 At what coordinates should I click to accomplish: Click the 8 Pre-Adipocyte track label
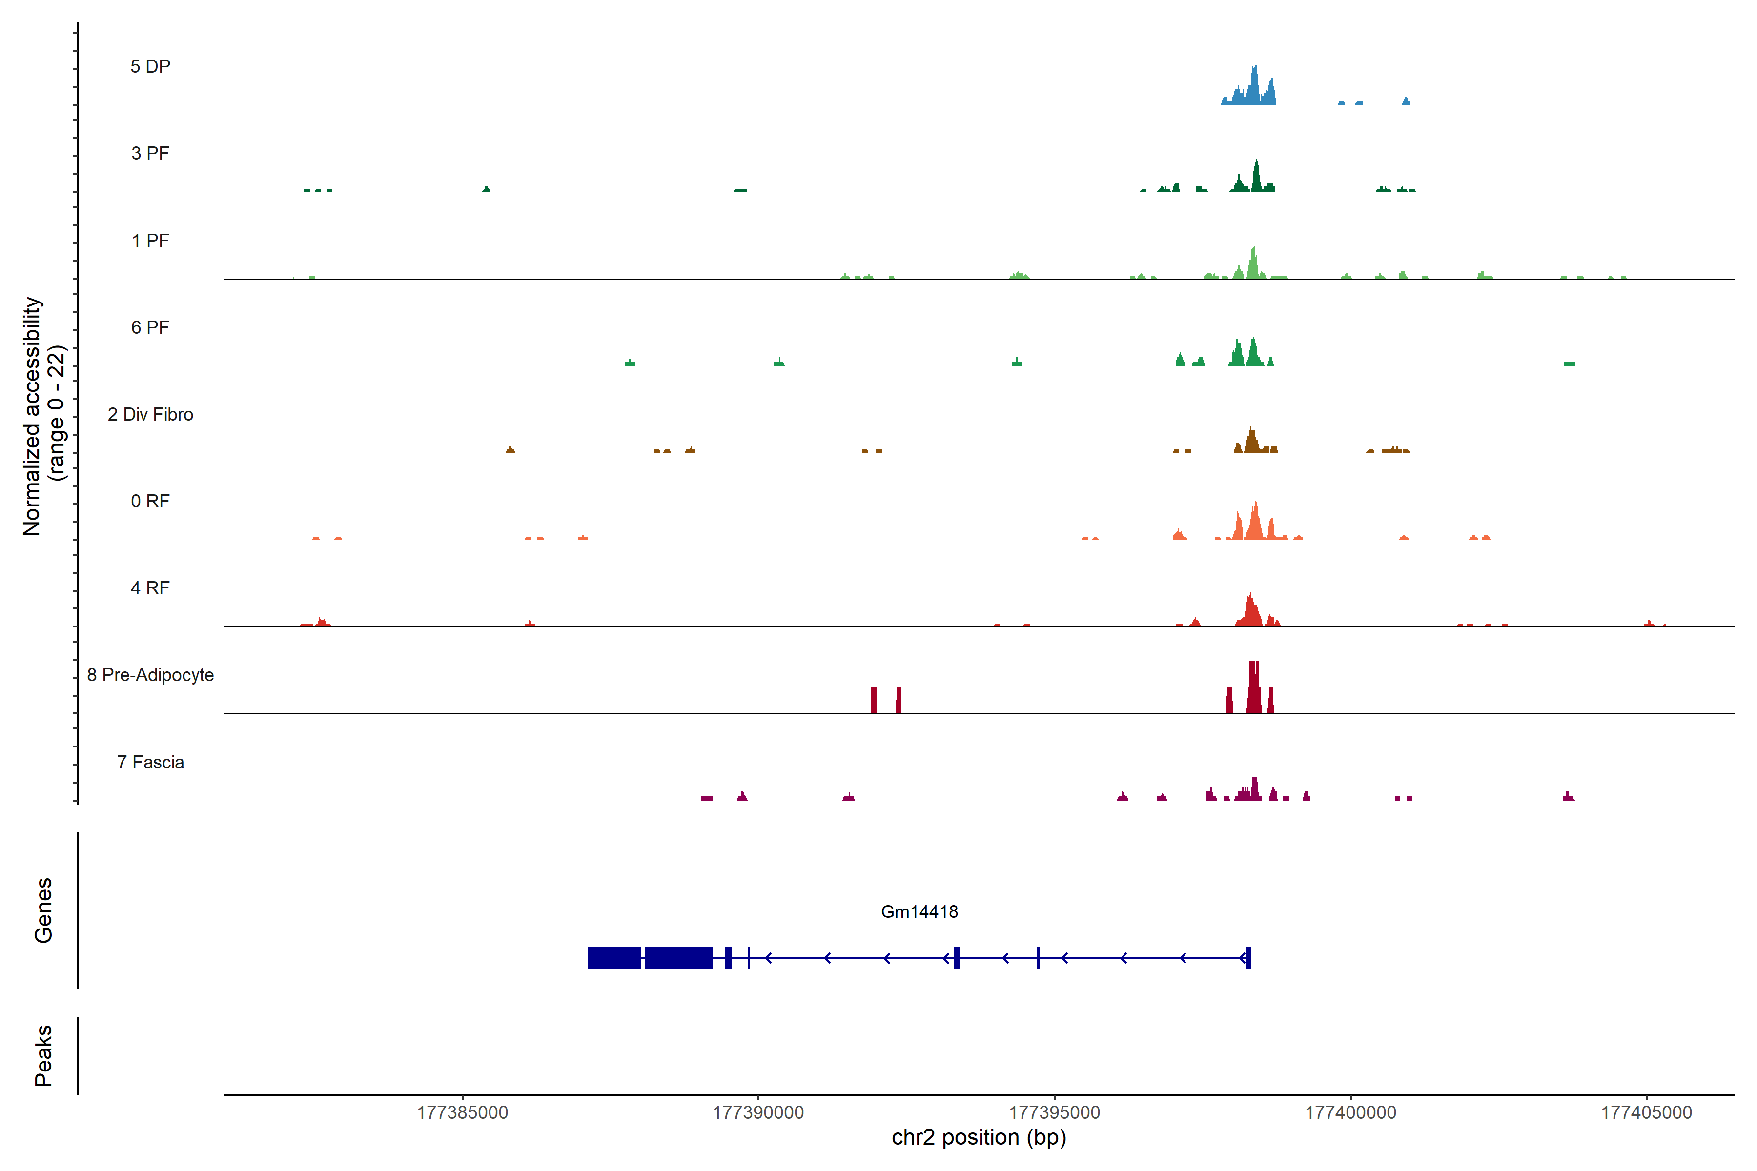tap(150, 675)
